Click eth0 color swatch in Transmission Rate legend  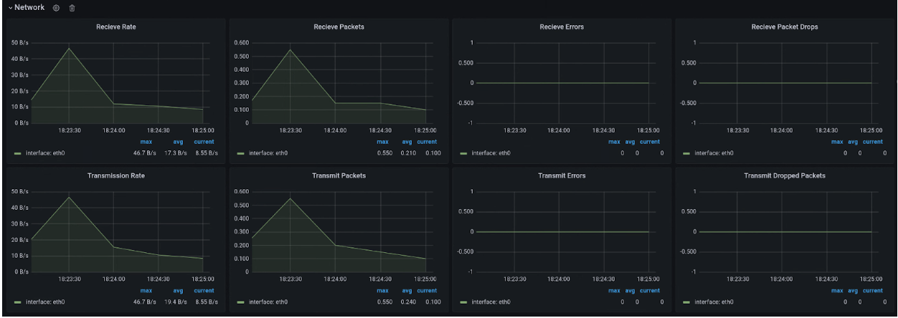[17, 302]
